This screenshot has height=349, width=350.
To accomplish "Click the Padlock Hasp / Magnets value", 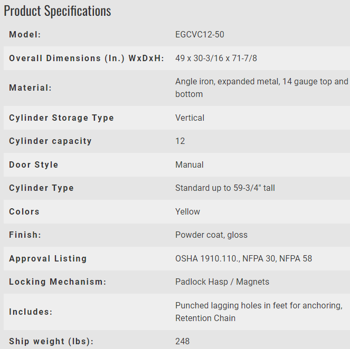I will click(222, 282).
